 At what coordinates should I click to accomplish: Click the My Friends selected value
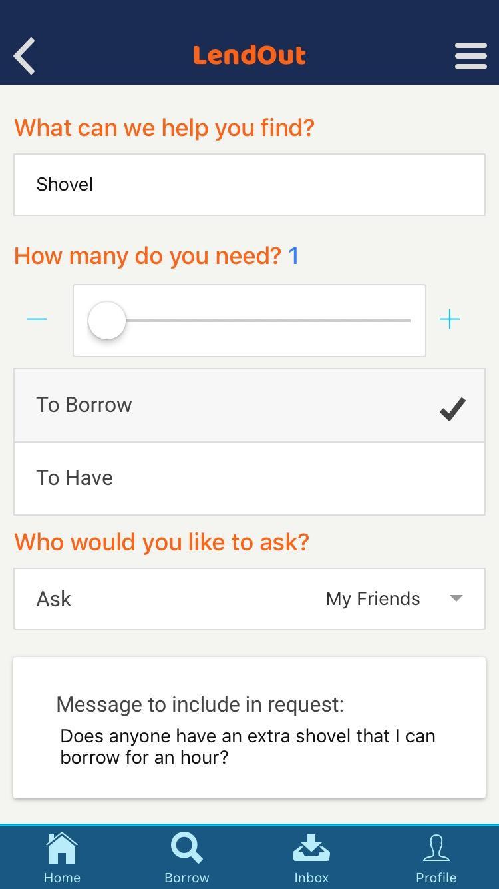tap(373, 599)
